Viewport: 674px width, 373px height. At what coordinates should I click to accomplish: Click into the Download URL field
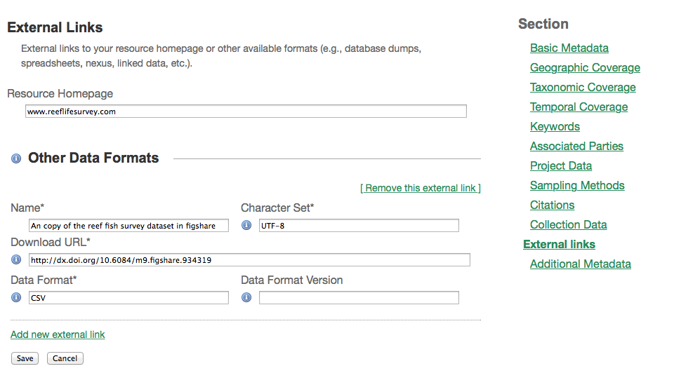tap(249, 260)
